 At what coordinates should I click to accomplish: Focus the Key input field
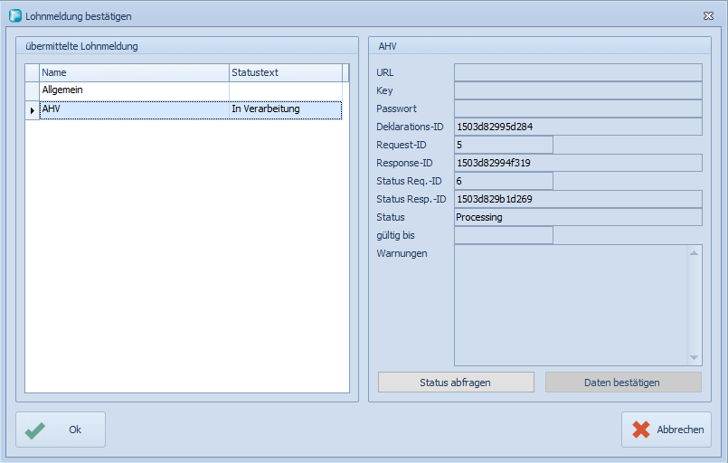[577, 90]
